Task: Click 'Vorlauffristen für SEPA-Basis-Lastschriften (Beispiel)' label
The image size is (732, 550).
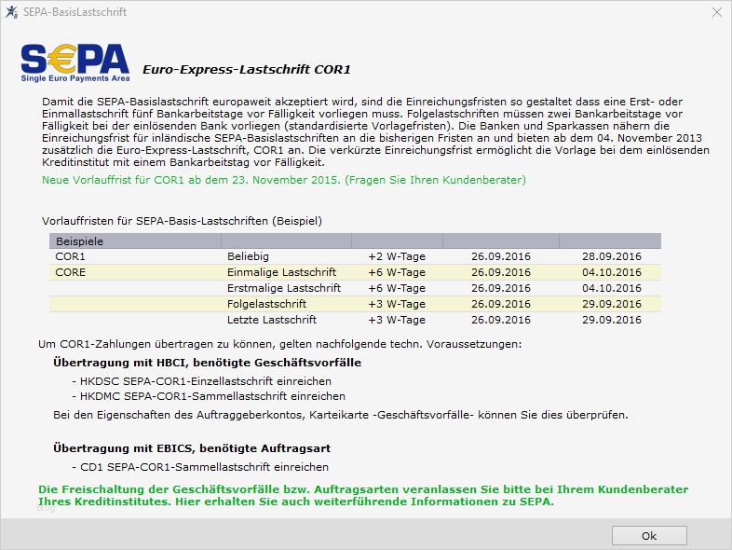Action: 182,221
